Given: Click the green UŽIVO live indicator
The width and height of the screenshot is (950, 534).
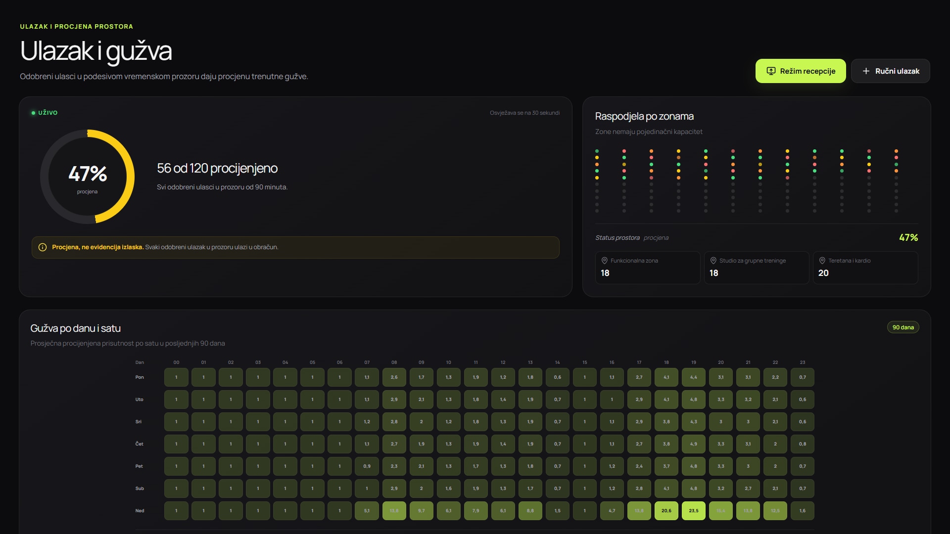Looking at the screenshot, I should pyautogui.click(x=45, y=113).
